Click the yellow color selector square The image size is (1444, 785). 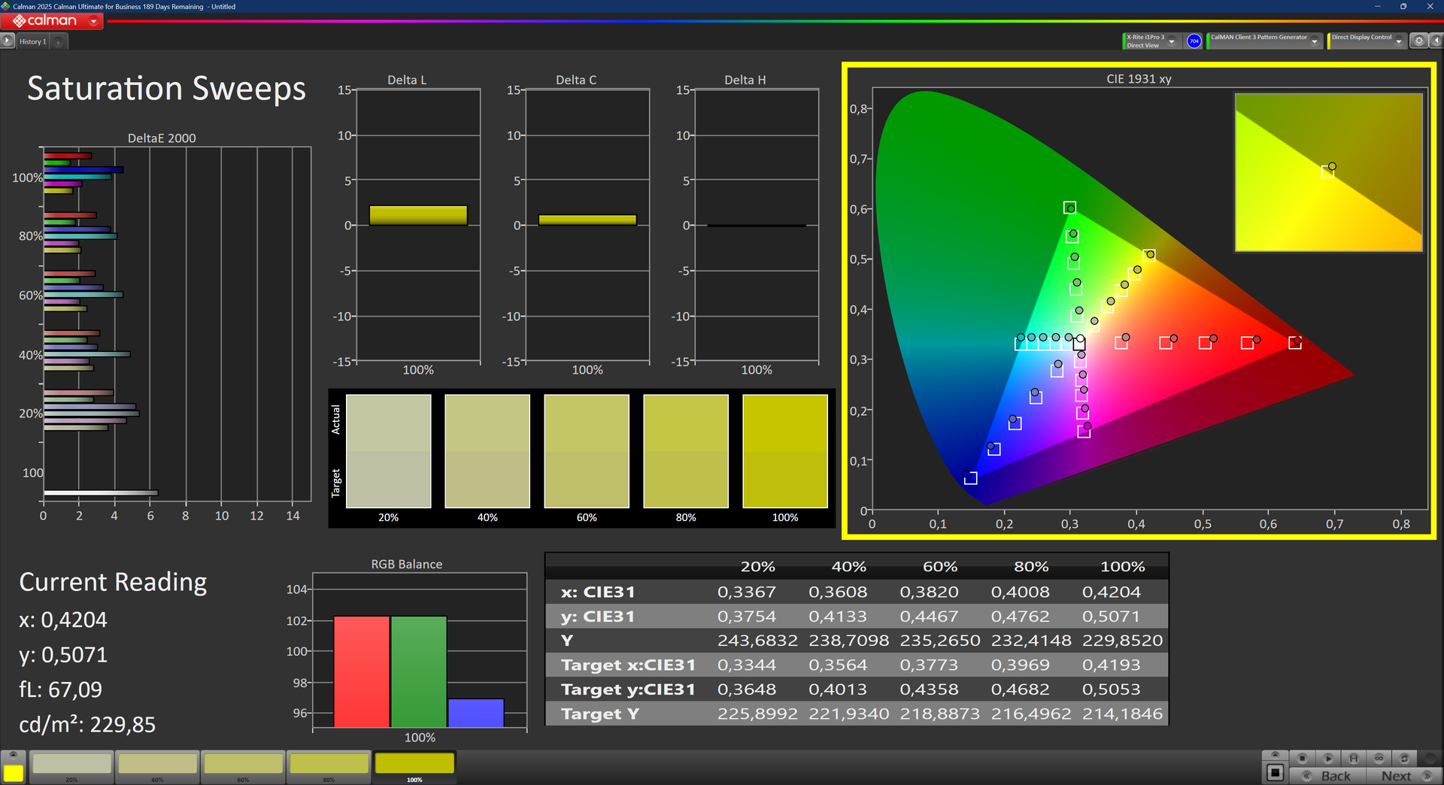[x=14, y=773]
